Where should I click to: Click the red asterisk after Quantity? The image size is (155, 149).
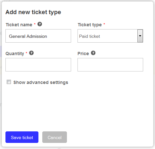pyautogui.click(x=27, y=53)
